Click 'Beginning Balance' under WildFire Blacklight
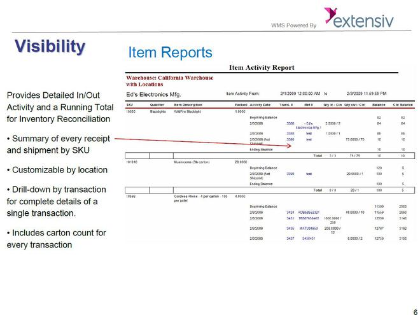The width and height of the screenshot is (420, 315). click(263, 118)
